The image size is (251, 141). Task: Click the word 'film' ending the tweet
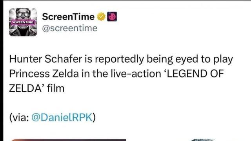pos(56,88)
